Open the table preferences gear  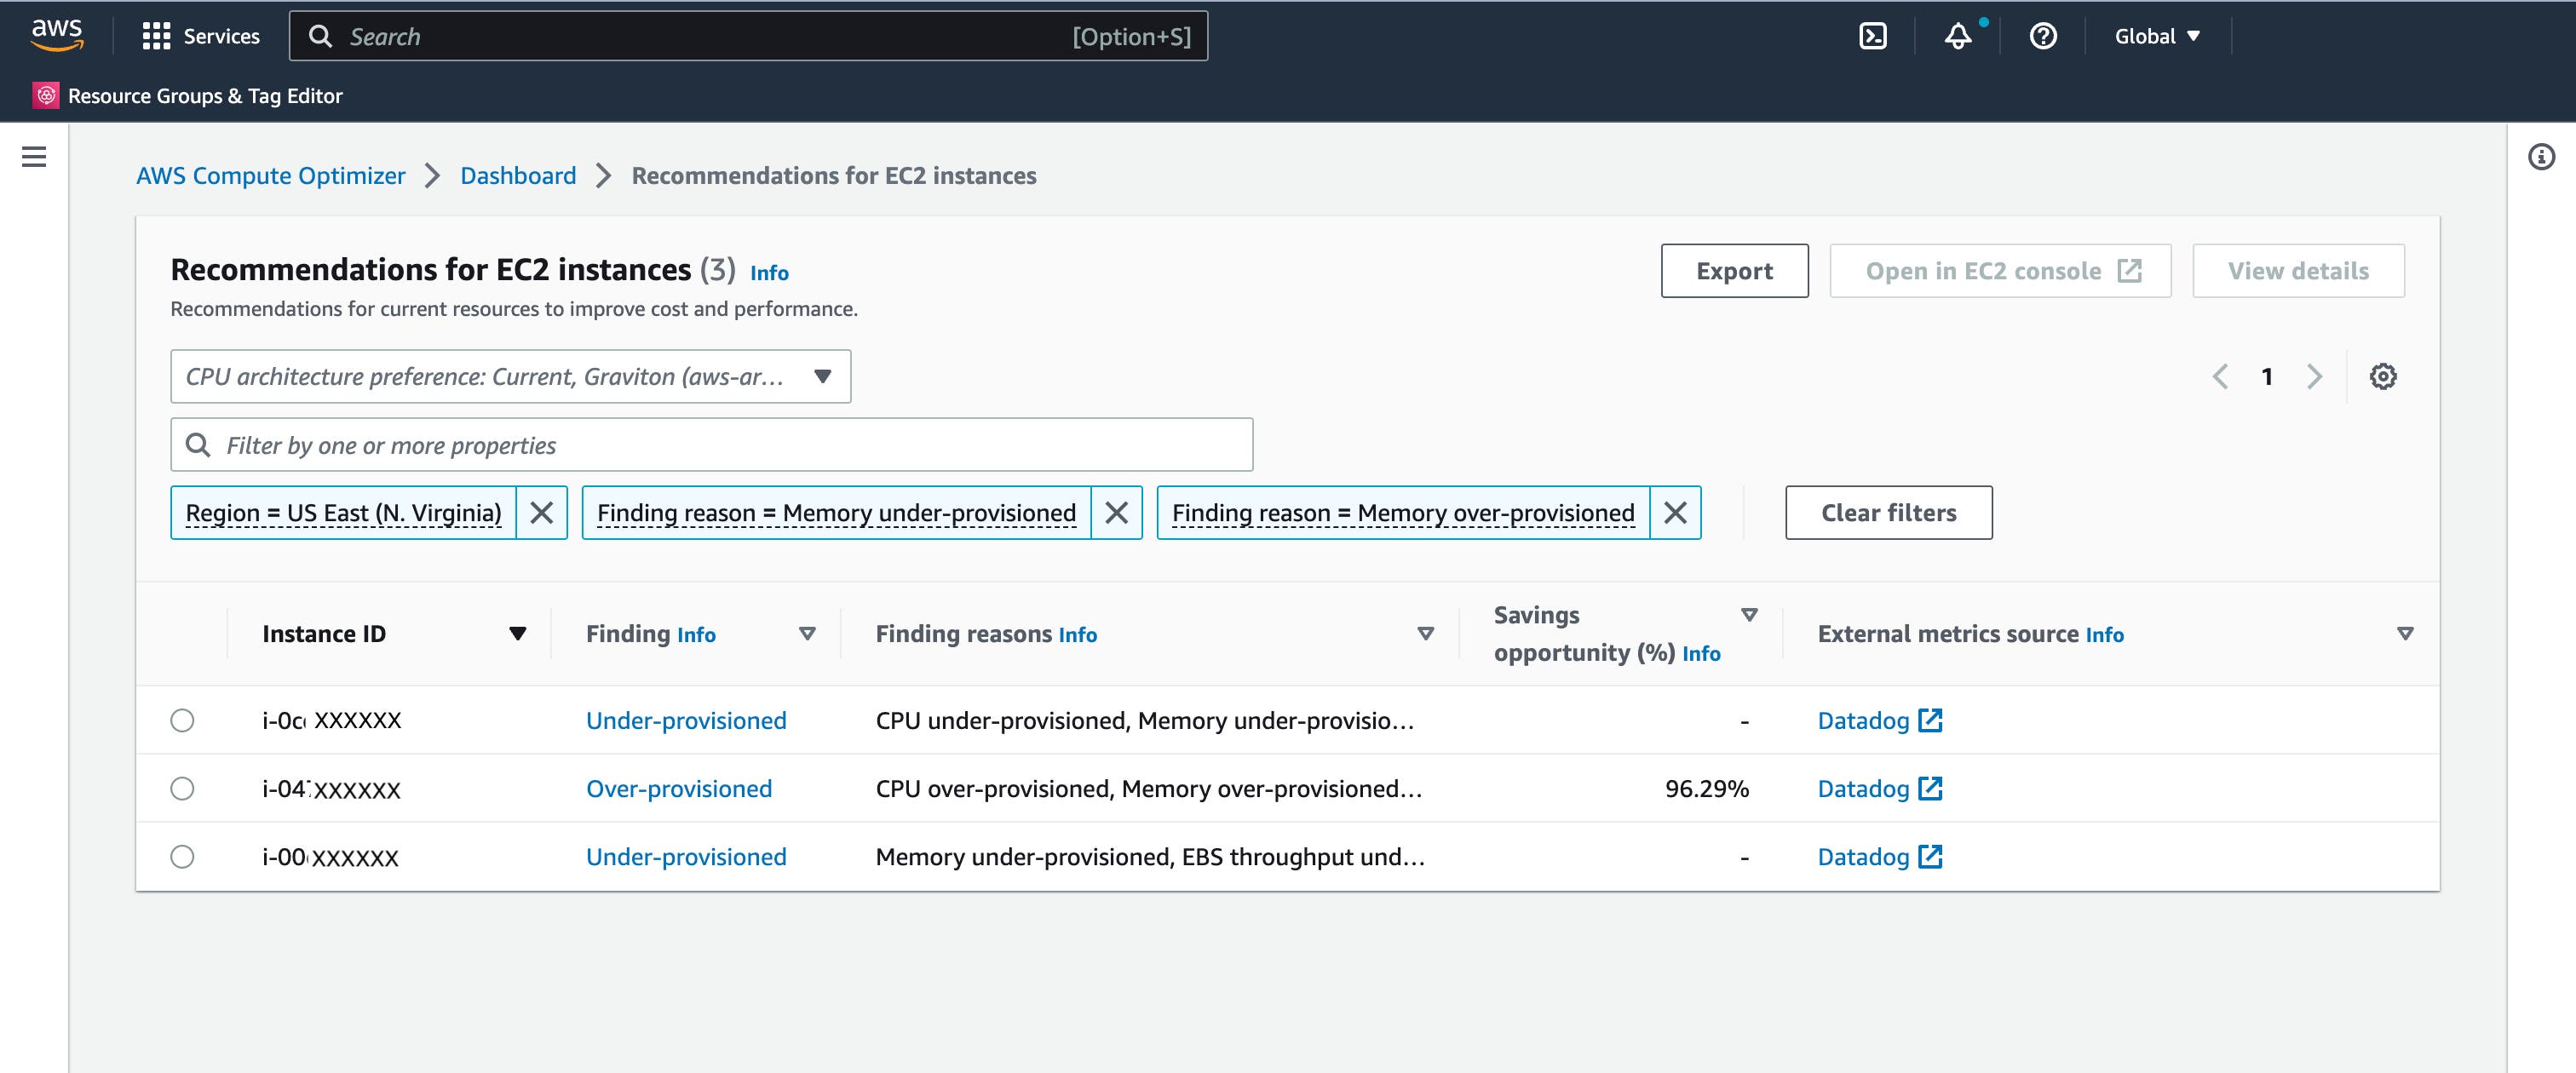click(2384, 376)
